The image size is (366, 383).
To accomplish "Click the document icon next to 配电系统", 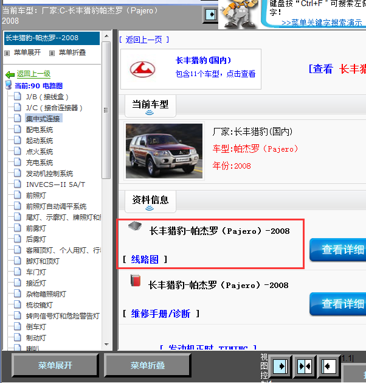I will pyautogui.click(x=17, y=129).
